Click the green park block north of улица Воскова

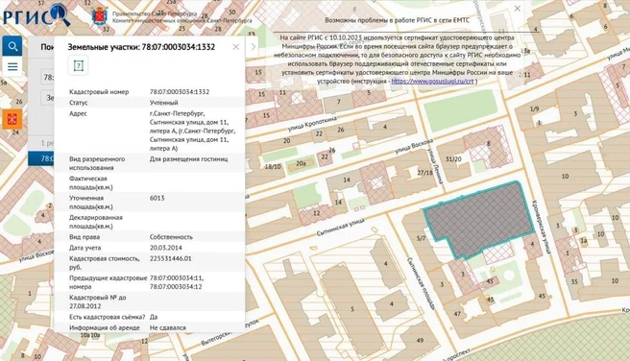tap(460, 110)
